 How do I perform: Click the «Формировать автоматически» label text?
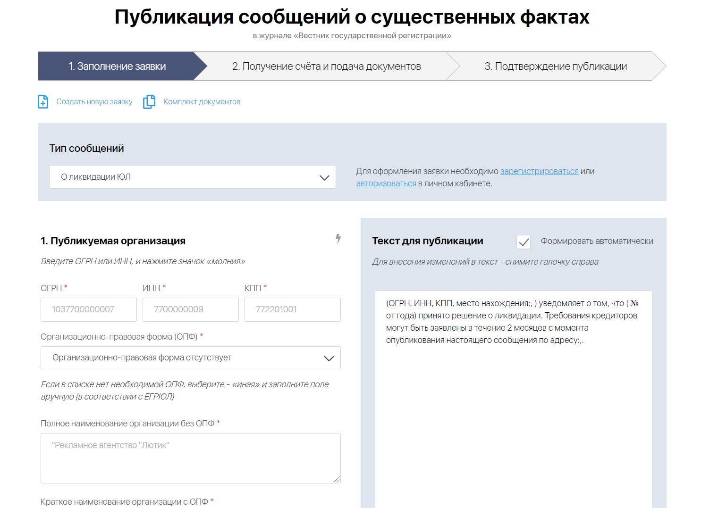tap(597, 241)
